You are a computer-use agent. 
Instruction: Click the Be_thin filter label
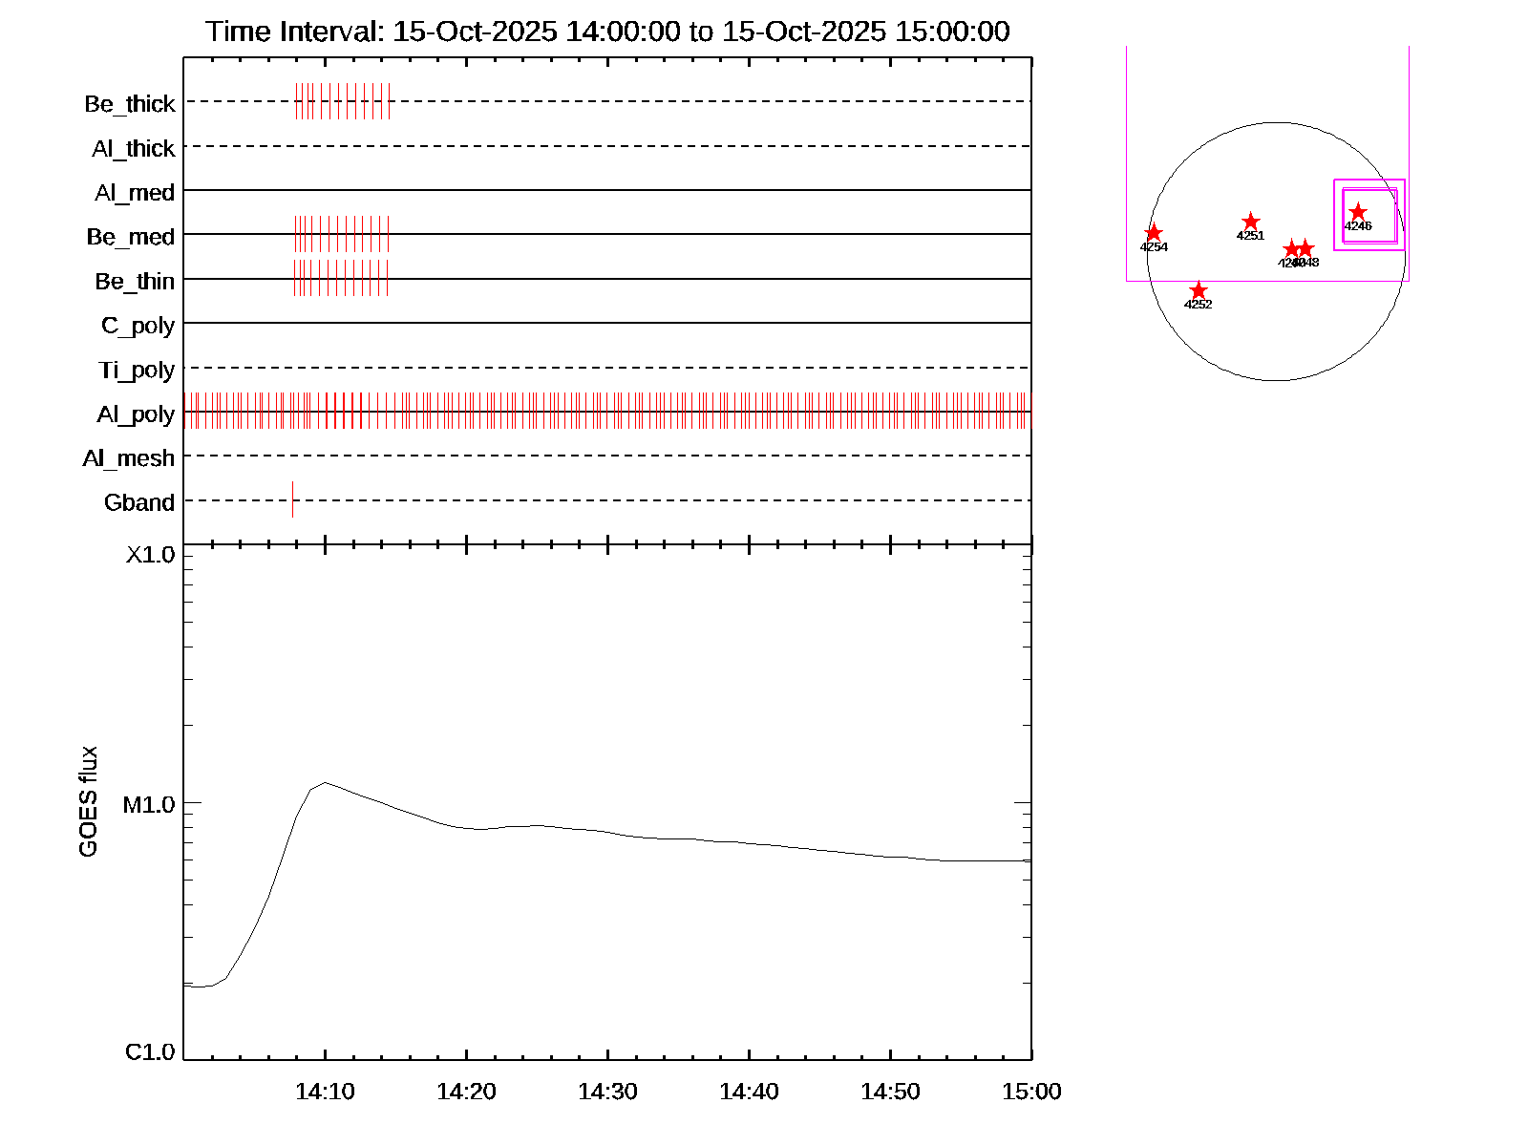pos(135,282)
